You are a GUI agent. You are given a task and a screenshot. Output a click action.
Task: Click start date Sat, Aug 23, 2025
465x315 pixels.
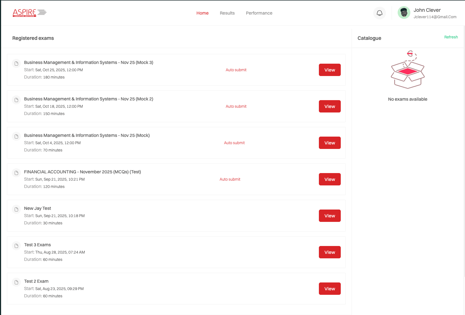click(59, 289)
